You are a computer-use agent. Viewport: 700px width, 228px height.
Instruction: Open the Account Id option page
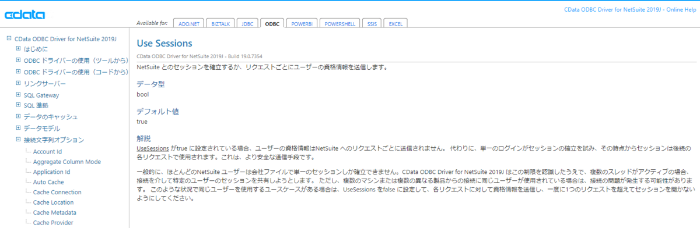point(48,151)
